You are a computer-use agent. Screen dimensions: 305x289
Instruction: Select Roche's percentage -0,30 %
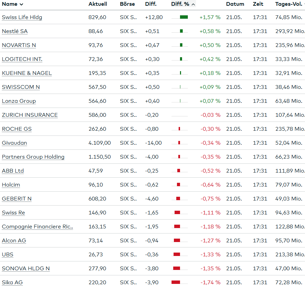point(211,129)
